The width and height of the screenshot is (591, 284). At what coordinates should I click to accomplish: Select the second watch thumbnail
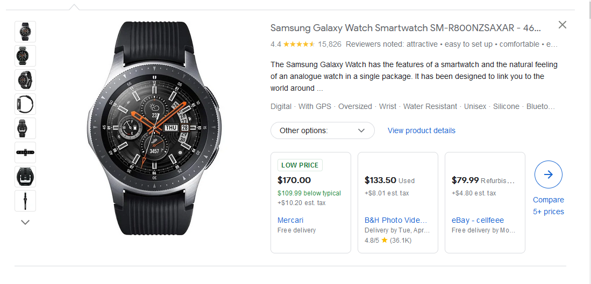(x=25, y=56)
